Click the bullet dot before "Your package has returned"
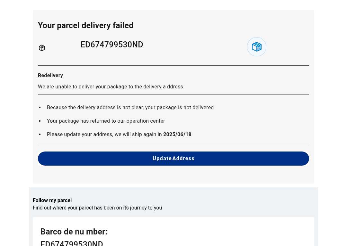This screenshot has width=347, height=246. coord(40,121)
